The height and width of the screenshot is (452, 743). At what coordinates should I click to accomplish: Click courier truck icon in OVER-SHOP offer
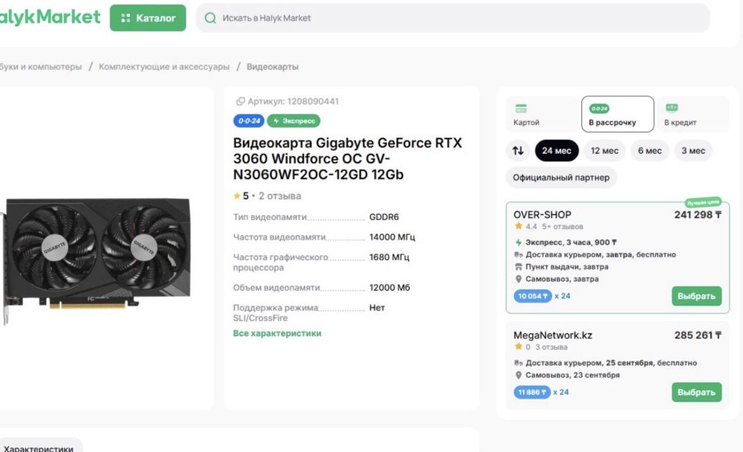pos(519,255)
